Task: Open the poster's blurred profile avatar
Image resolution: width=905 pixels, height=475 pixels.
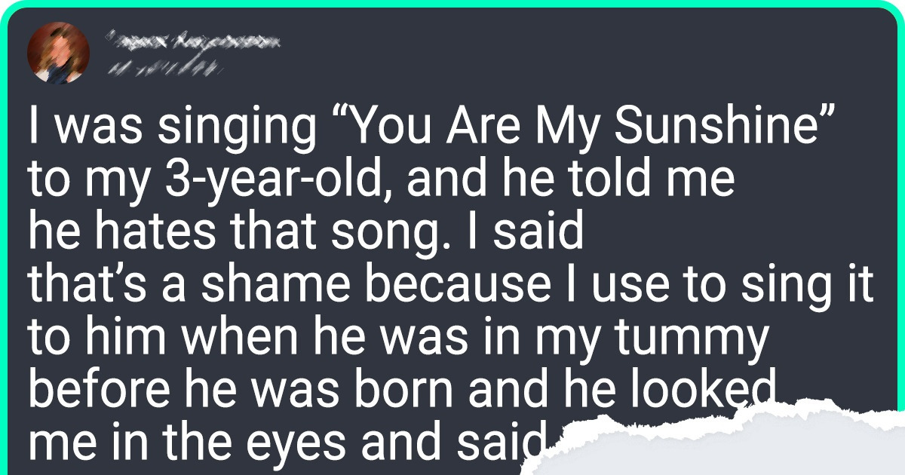Action: [58, 52]
